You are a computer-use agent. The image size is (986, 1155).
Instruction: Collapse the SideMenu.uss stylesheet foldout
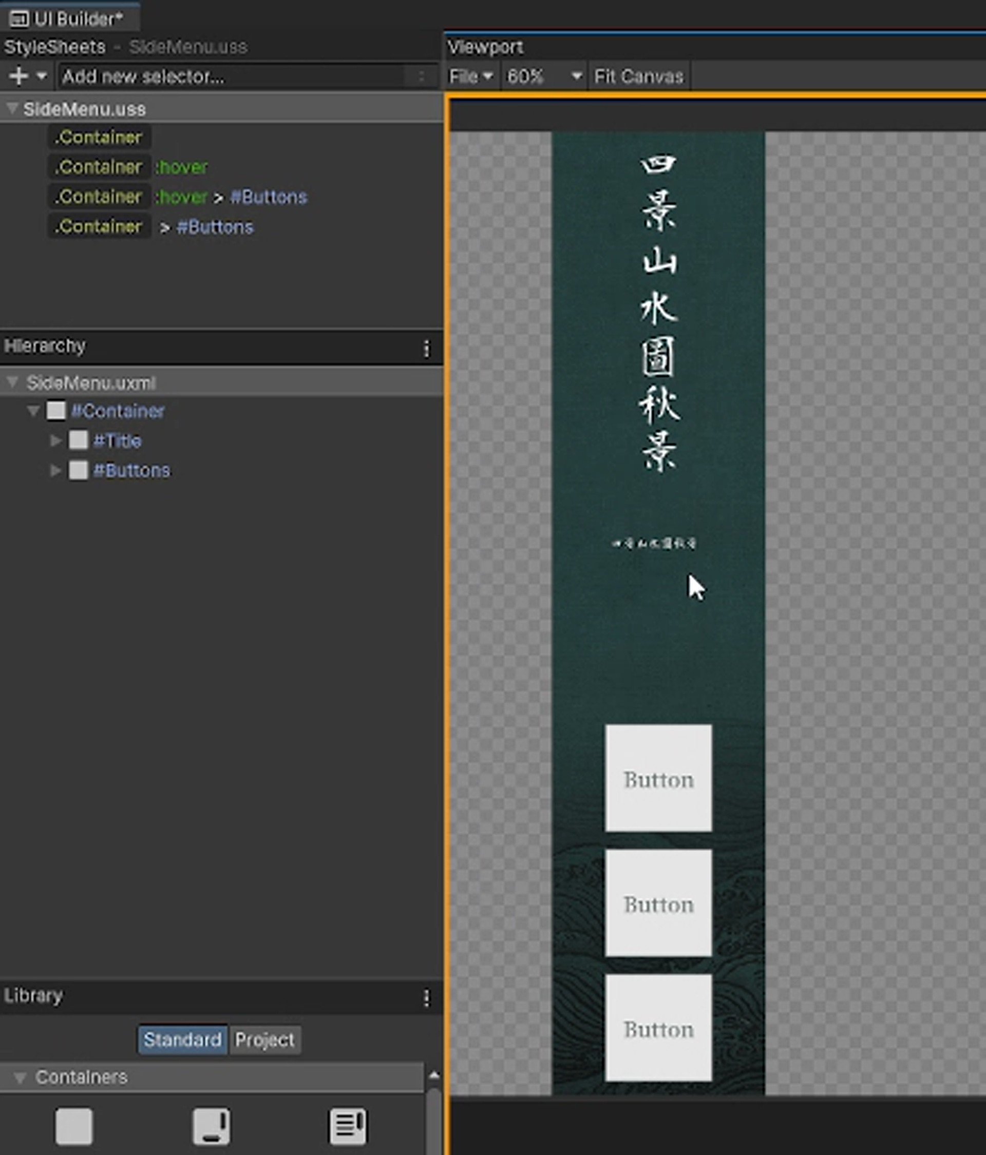[12, 109]
